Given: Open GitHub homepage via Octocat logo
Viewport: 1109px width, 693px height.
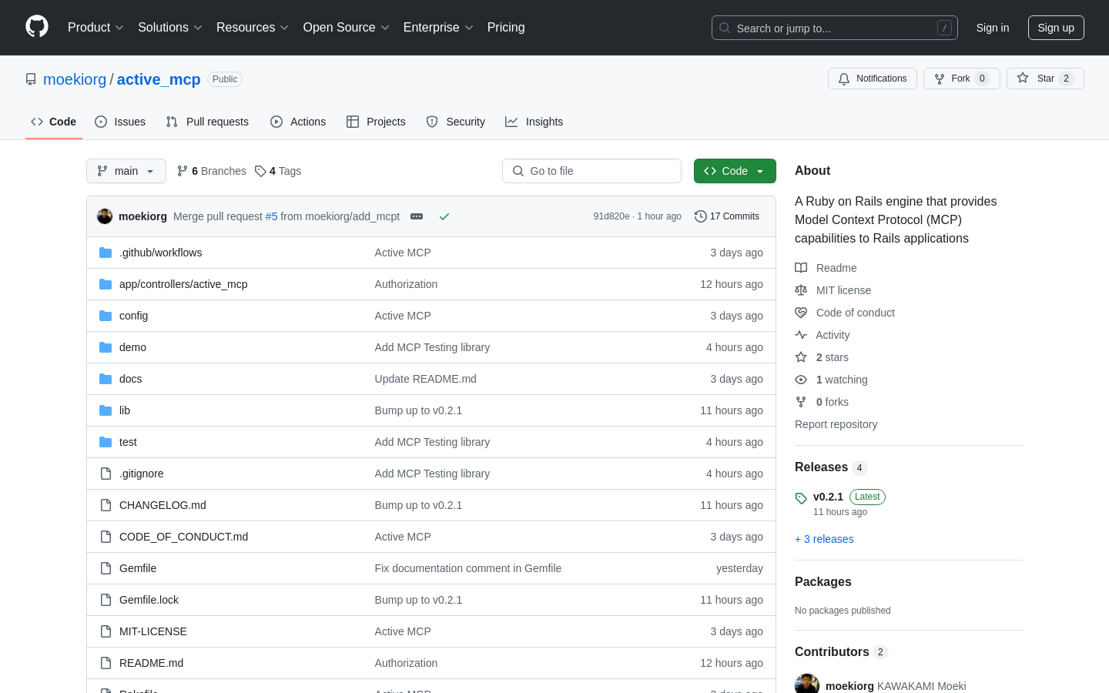Looking at the screenshot, I should pyautogui.click(x=37, y=27).
